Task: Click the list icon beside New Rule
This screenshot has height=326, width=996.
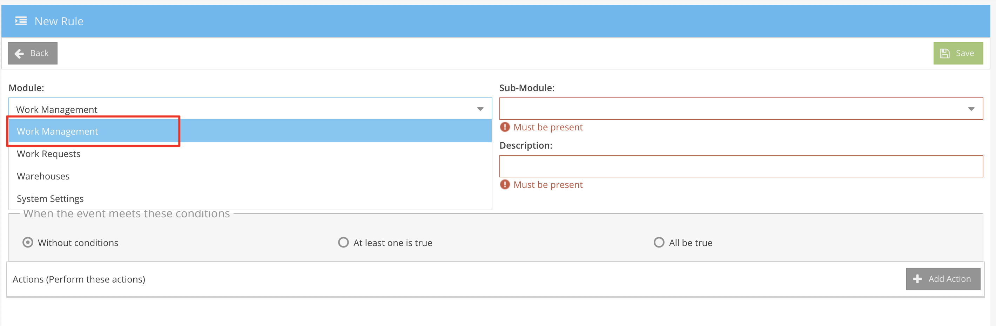Action: (x=21, y=21)
